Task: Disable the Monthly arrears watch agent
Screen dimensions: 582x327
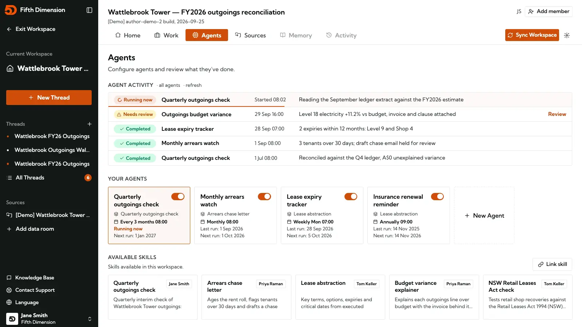Action: (x=264, y=197)
